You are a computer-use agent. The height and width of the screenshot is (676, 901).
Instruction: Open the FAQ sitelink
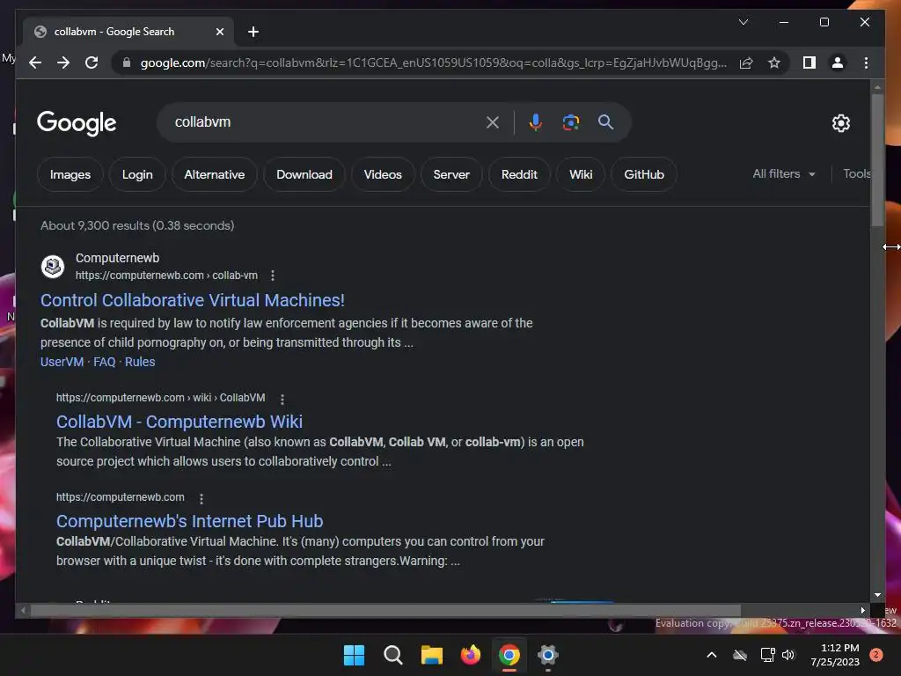(105, 362)
